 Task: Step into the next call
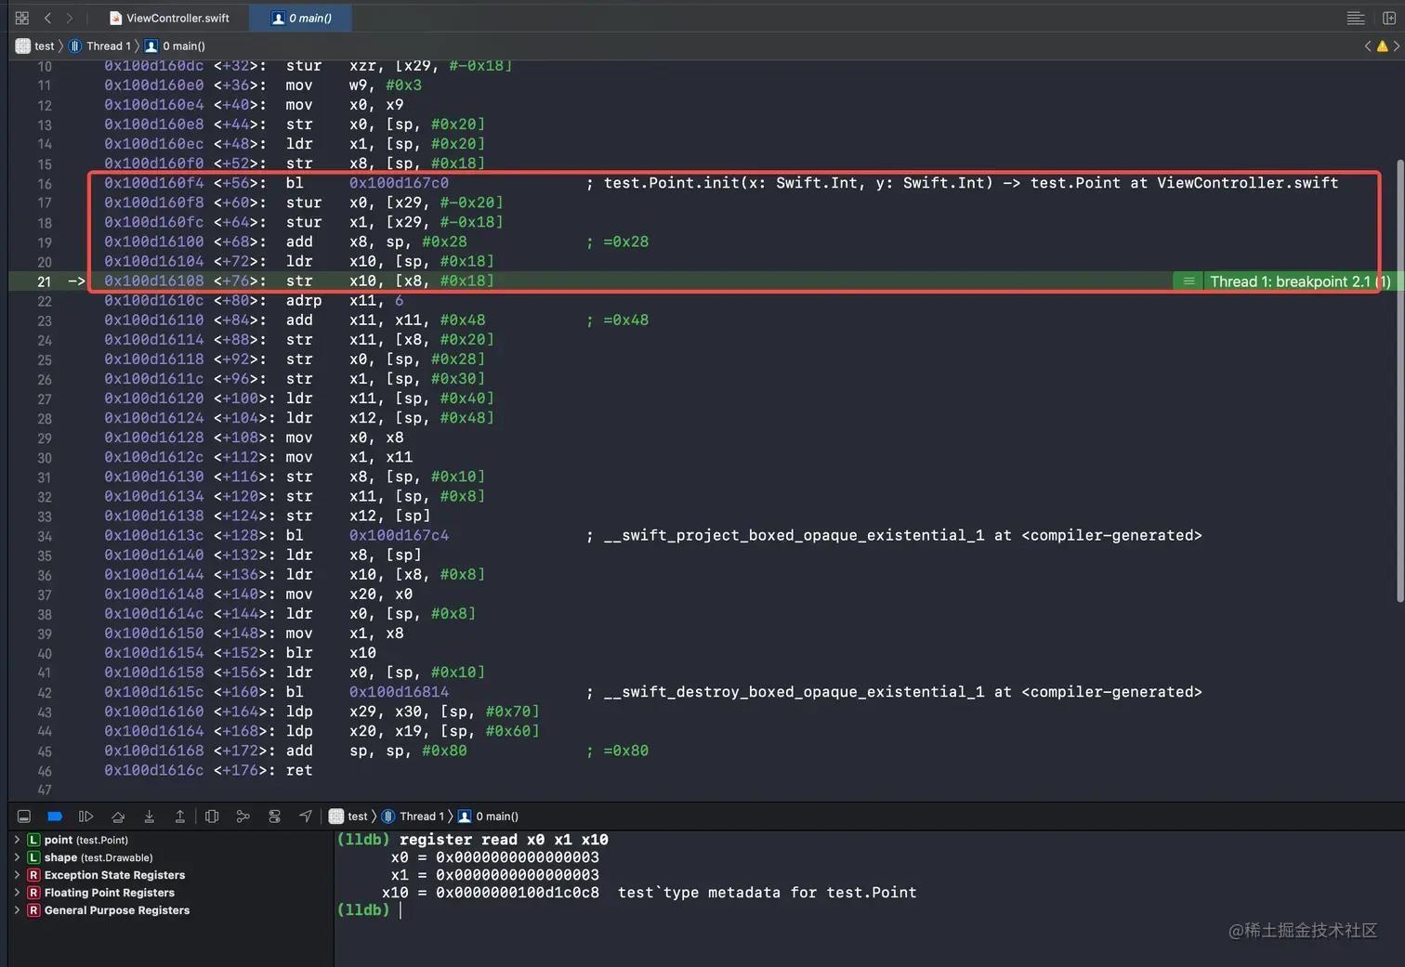pos(149,817)
